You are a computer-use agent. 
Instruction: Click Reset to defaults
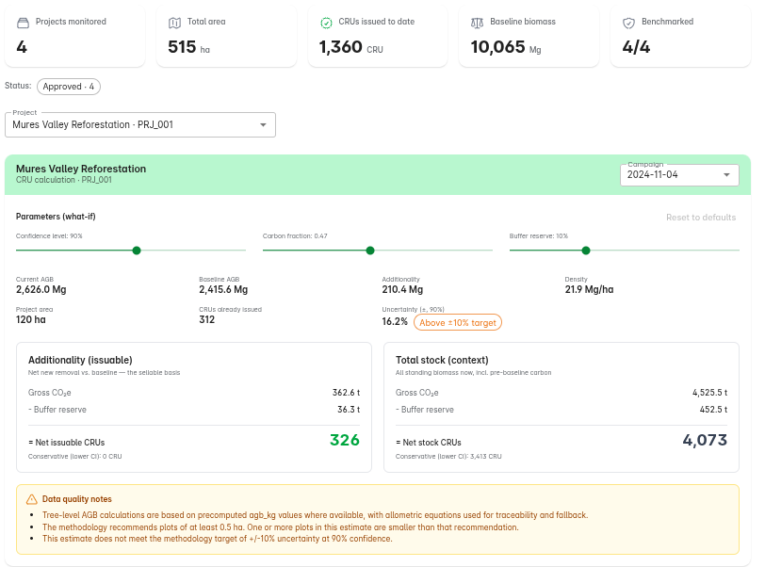701,218
